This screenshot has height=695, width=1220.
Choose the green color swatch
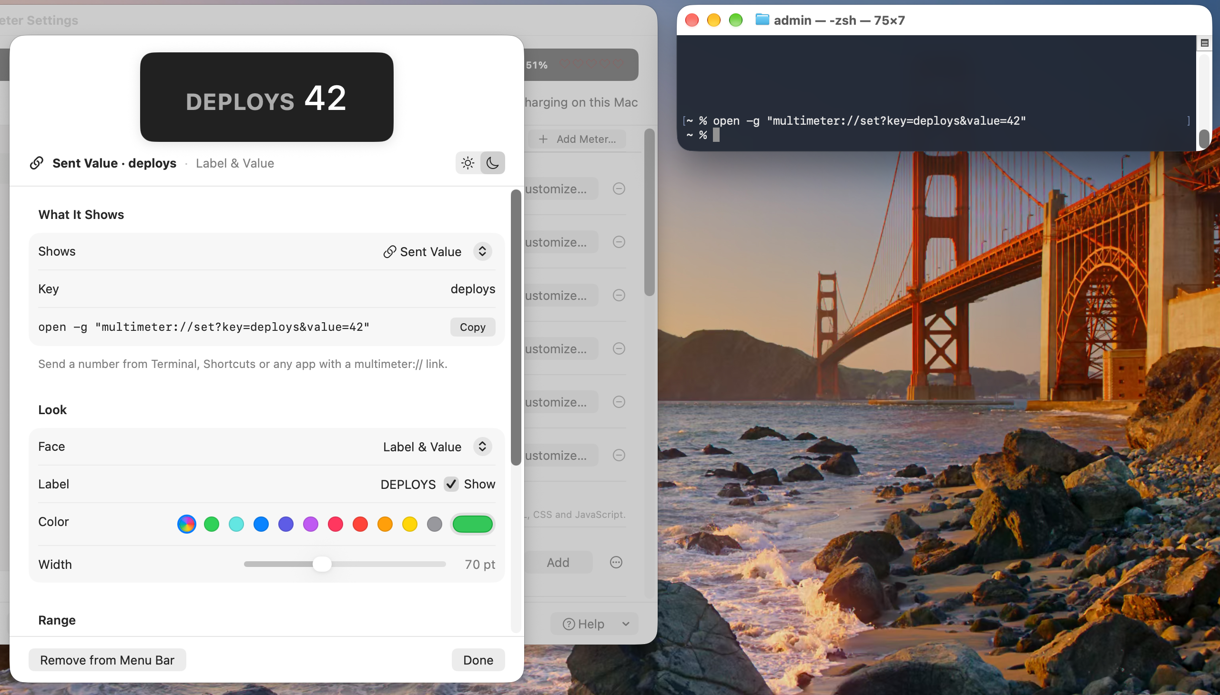[212, 524]
